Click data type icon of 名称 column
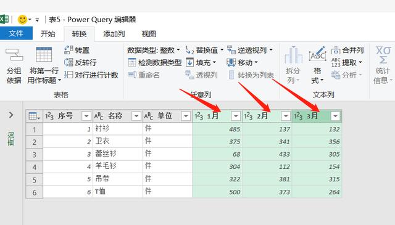Viewport: 395px width, 225px height. (99, 116)
